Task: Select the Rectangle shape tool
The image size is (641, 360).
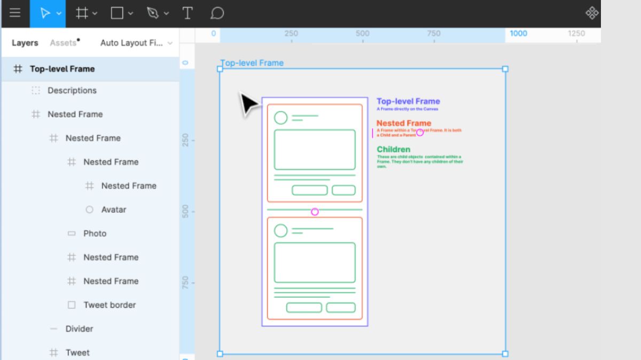Action: (x=117, y=13)
